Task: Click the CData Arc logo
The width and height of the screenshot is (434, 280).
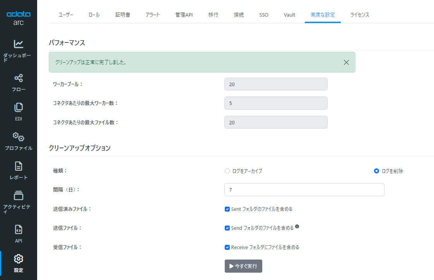Action: coord(18,18)
